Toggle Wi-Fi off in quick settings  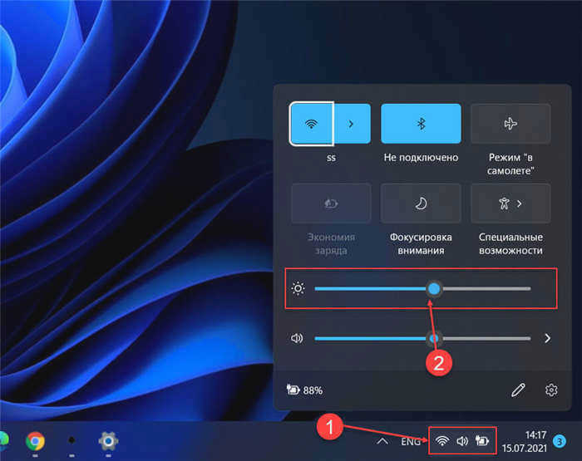[312, 124]
